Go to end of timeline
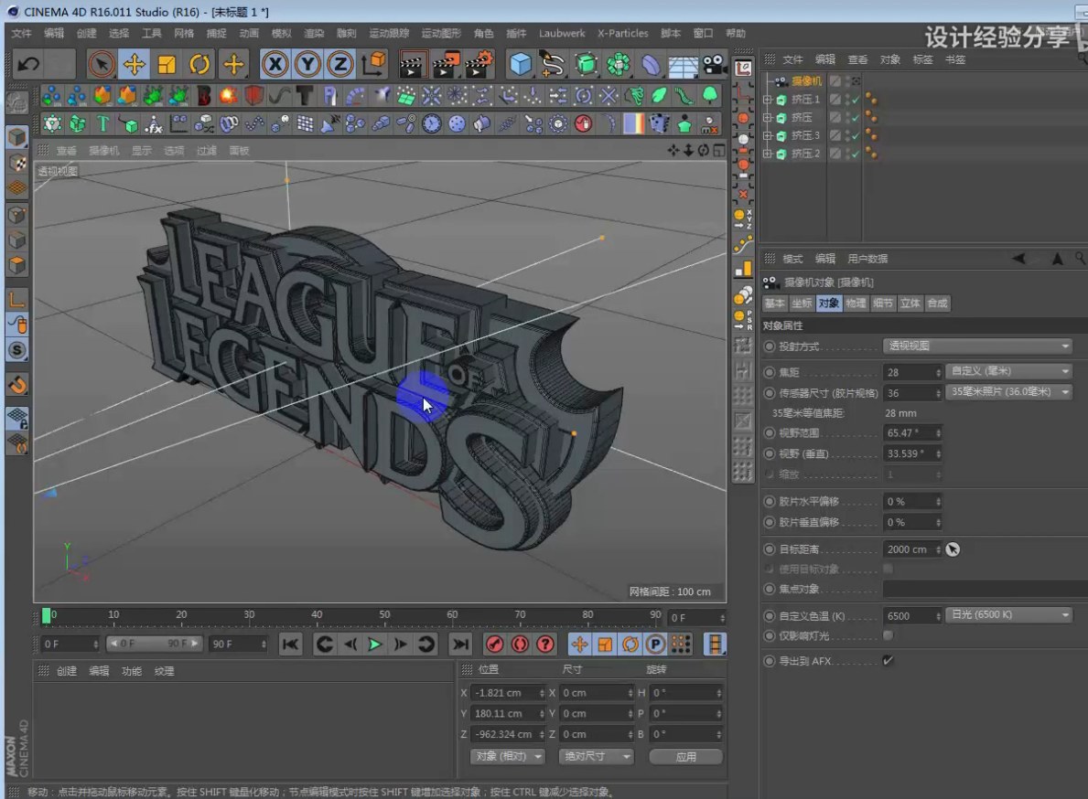The width and height of the screenshot is (1088, 799). tap(460, 645)
